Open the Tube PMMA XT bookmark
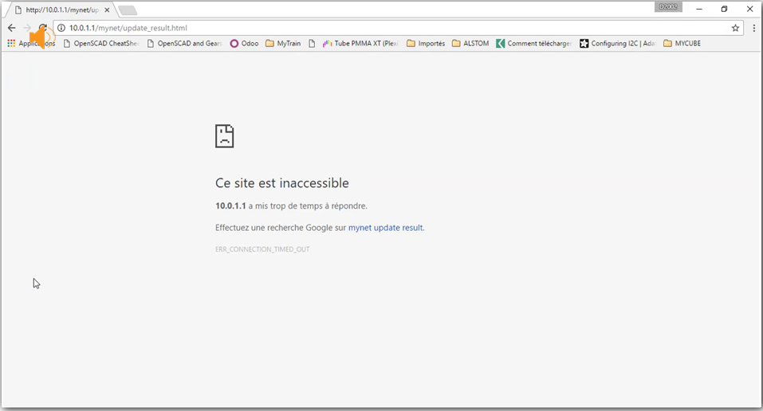763x411 pixels. [x=360, y=43]
